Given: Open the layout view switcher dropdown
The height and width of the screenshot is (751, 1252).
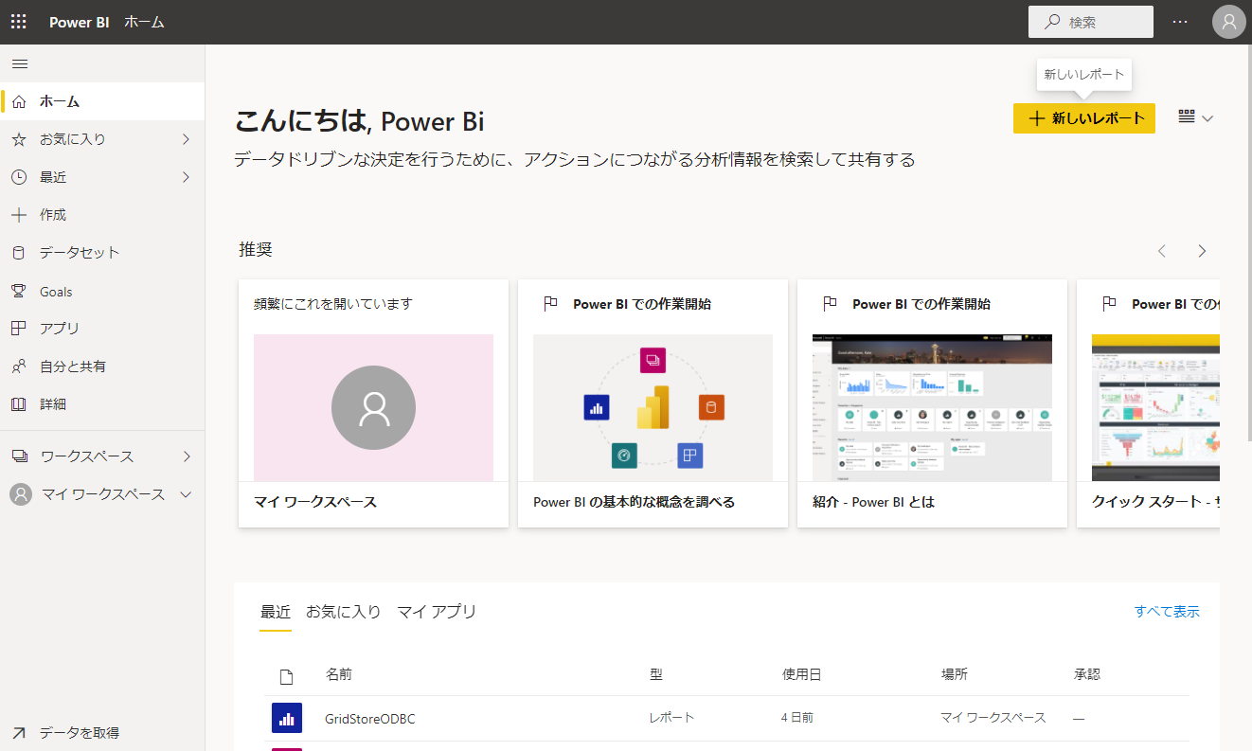Looking at the screenshot, I should click(x=1195, y=117).
